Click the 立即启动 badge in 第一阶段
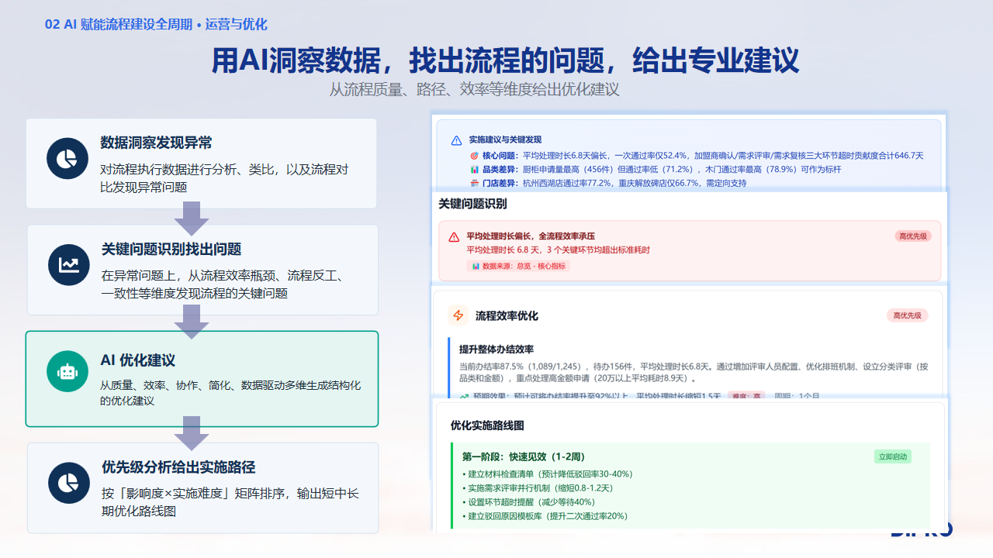 (x=892, y=456)
